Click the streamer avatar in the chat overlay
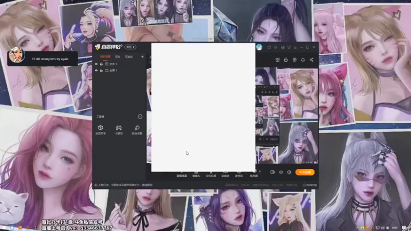 pos(16,55)
